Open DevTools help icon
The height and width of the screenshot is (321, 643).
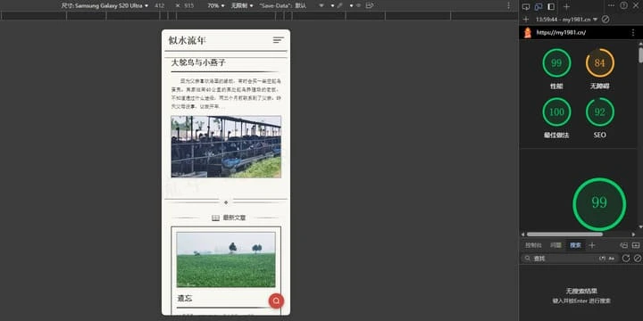[x=623, y=5]
